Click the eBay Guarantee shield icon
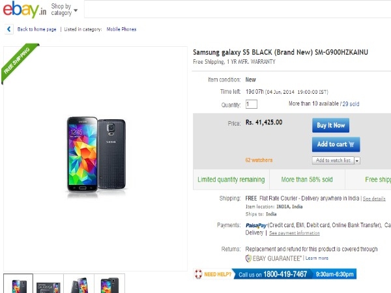The width and height of the screenshot is (391, 293). [248, 258]
